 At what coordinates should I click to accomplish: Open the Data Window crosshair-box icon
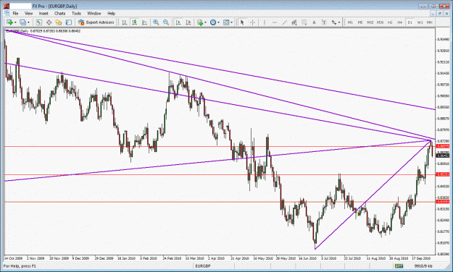(x=49, y=22)
